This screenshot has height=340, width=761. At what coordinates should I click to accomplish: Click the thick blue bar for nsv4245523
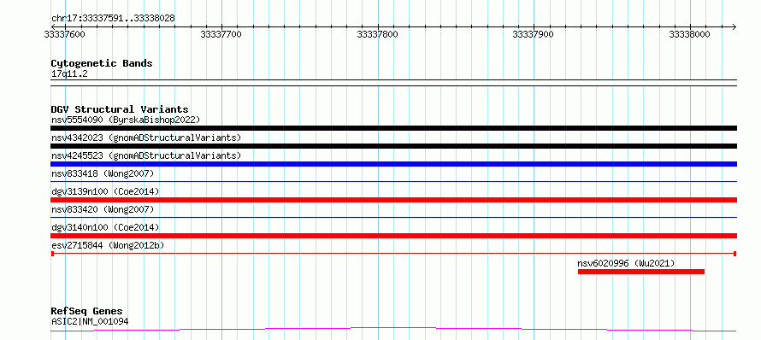[x=393, y=164]
